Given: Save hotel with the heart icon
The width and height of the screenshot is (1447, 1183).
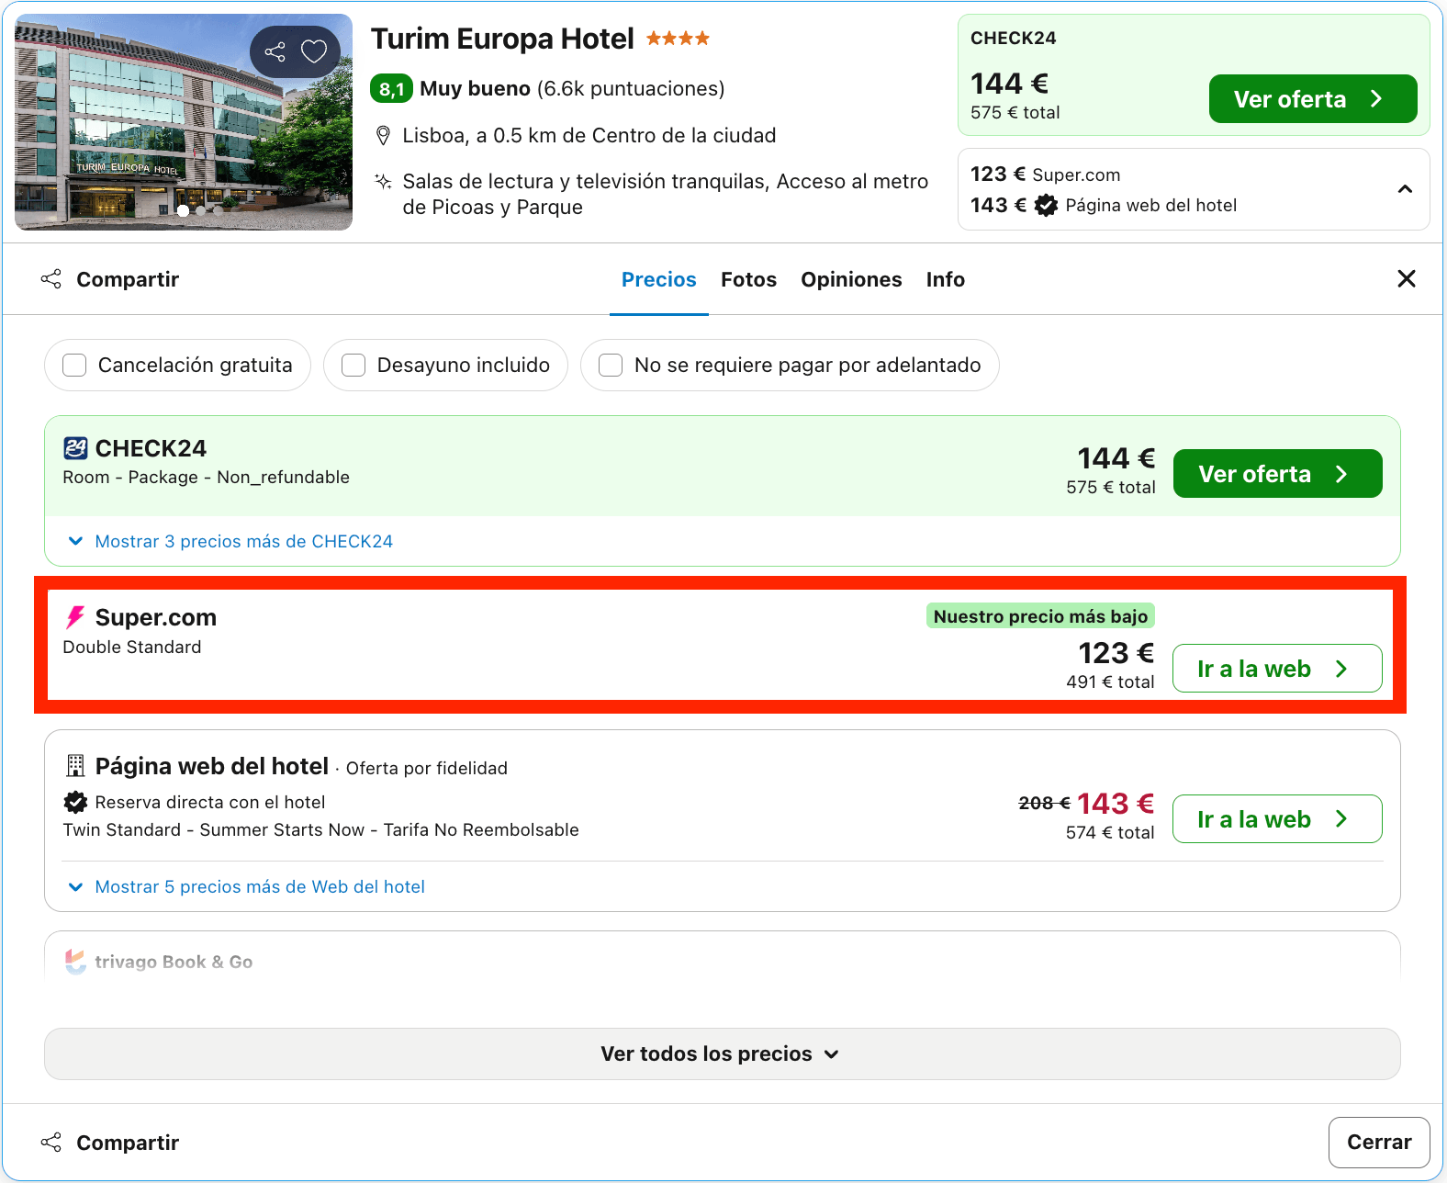Looking at the screenshot, I should tap(314, 51).
